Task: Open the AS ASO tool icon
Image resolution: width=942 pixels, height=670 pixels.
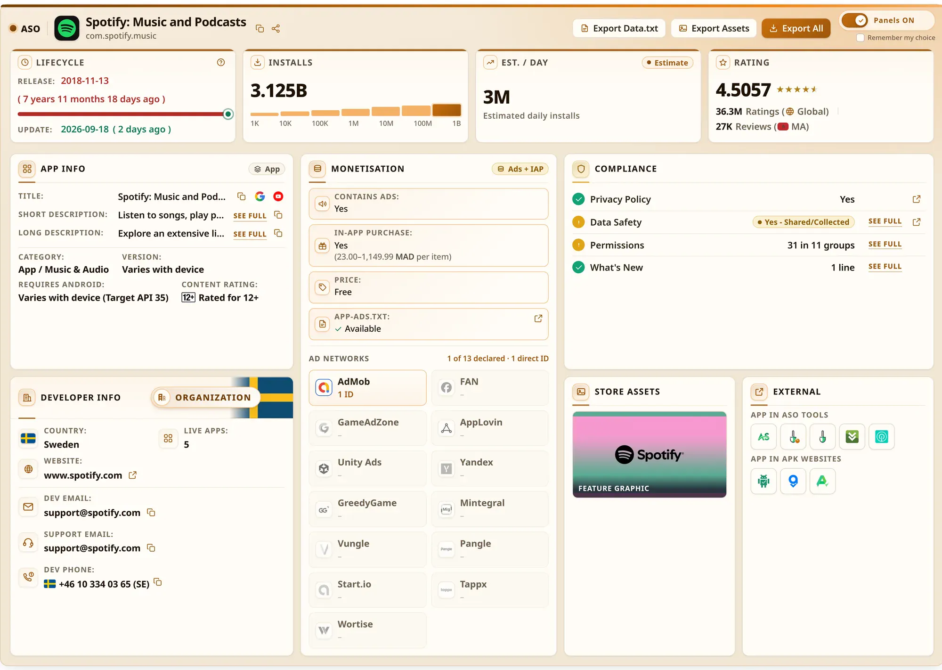Action: (x=763, y=437)
